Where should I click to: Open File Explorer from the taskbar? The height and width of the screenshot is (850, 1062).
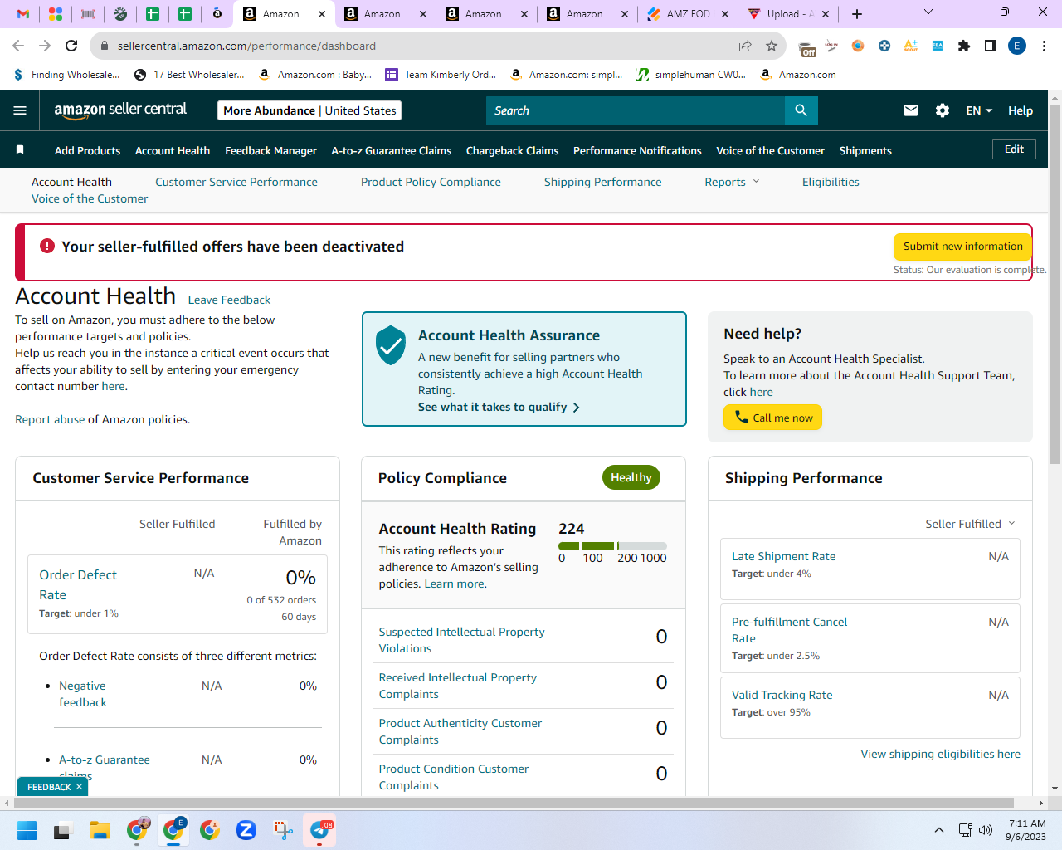(x=100, y=830)
